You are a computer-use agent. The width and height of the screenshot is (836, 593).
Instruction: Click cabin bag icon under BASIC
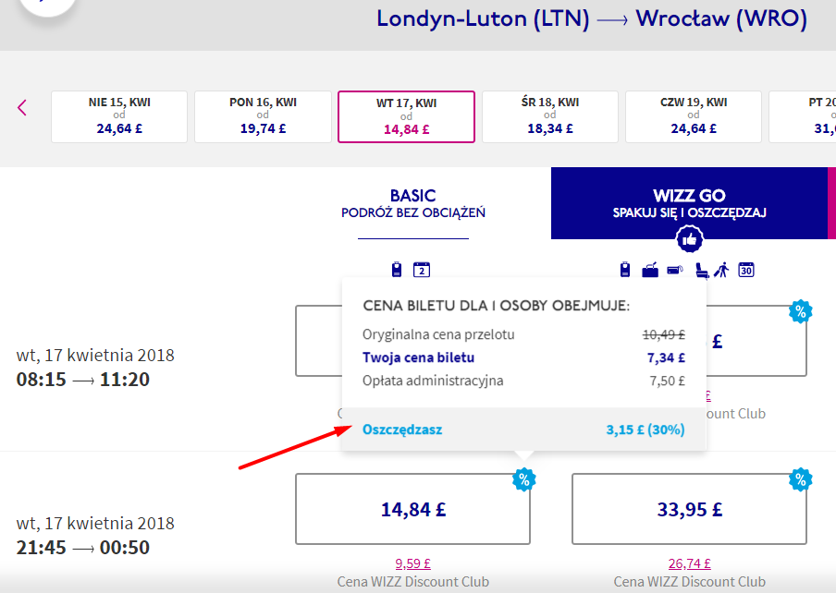pyautogui.click(x=398, y=270)
